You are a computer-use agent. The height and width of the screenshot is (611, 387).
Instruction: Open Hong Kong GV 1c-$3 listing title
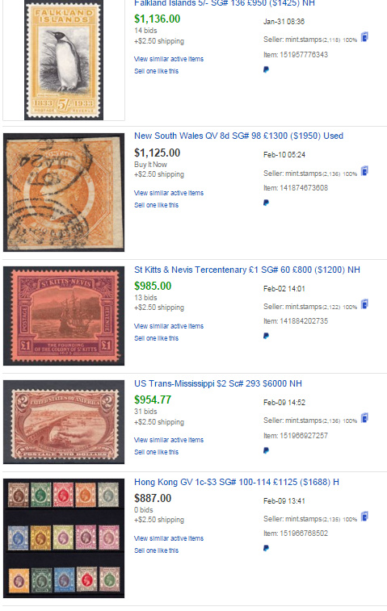pyautogui.click(x=237, y=482)
